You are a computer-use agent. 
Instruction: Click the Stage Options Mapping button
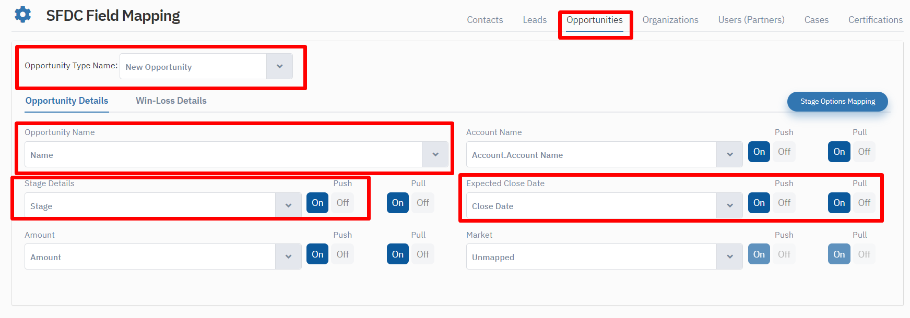coord(837,102)
